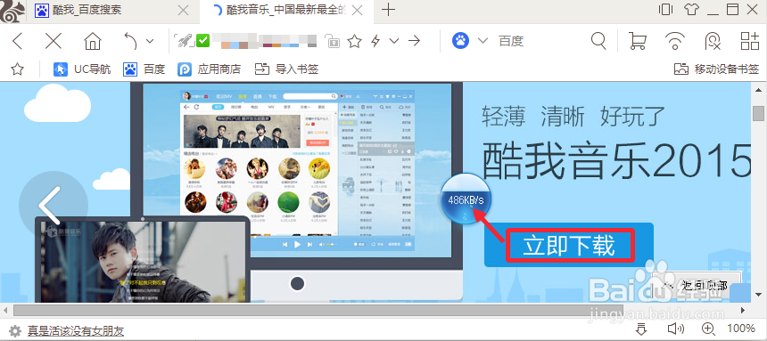Bookmark this page with the star icon
This screenshot has width=767, height=341.
coord(354,41)
